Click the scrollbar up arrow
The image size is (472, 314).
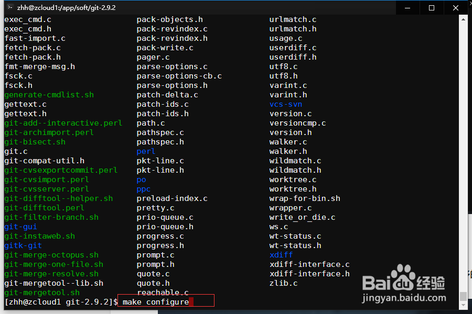click(463, 19)
